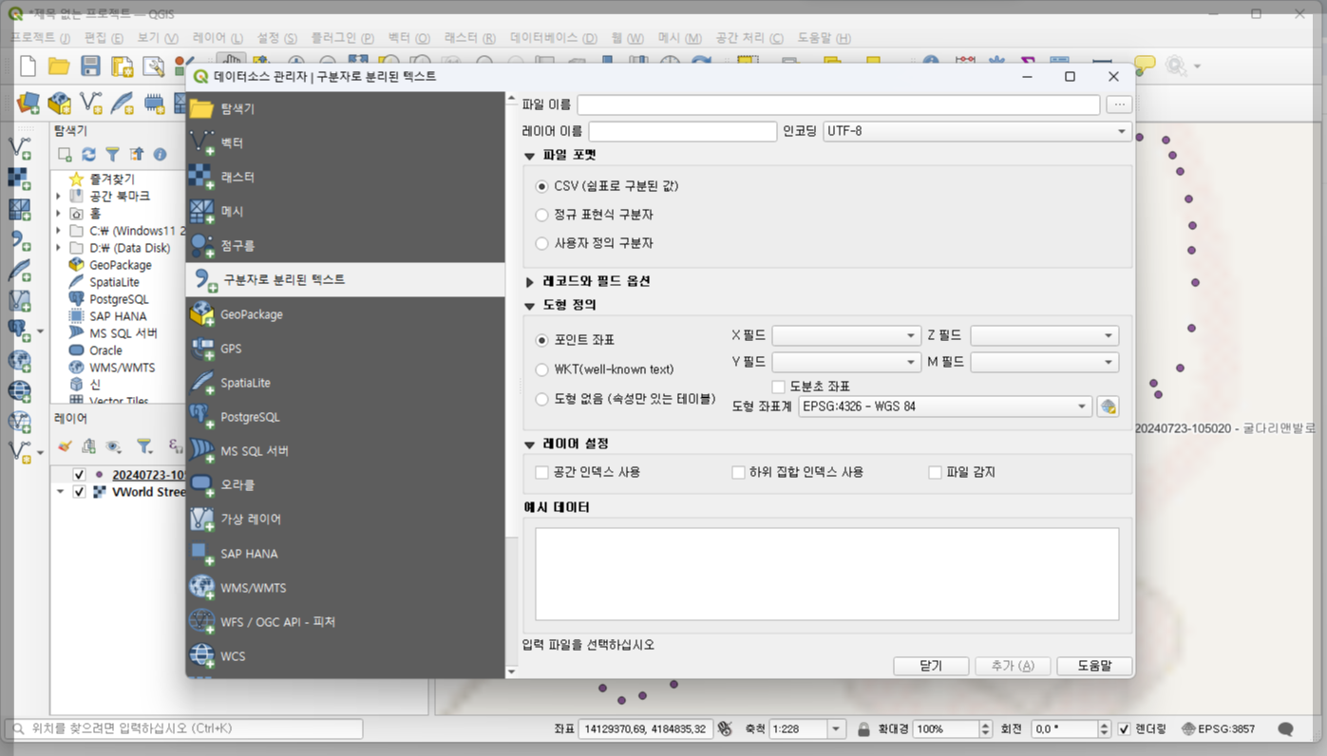The width and height of the screenshot is (1327, 756).
Task: Open CRS selector icon next to geometry CRS
Action: click(1108, 406)
